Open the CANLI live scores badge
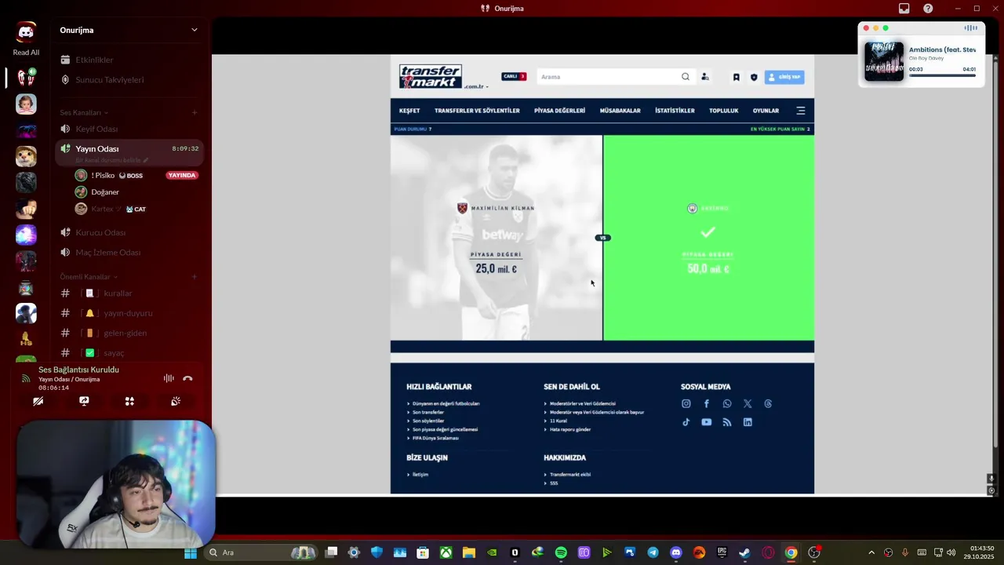Screen dimensions: 1004x565 (x=514, y=77)
